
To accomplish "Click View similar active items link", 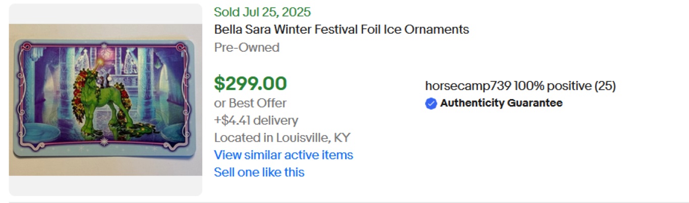I will 283,155.
